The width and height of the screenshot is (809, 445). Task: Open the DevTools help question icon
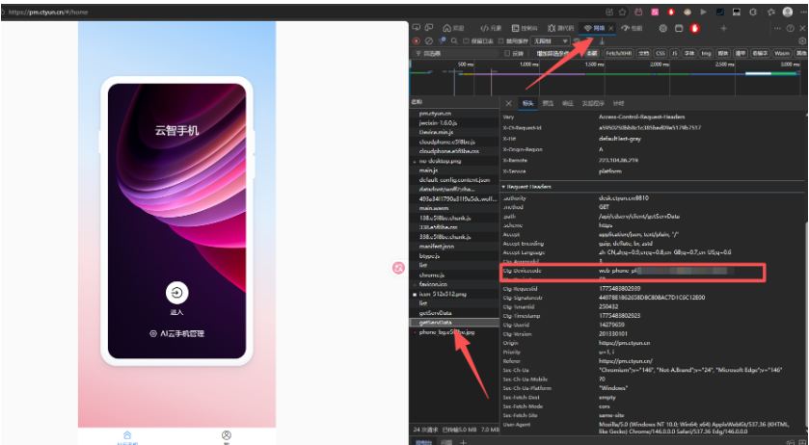pos(790,28)
